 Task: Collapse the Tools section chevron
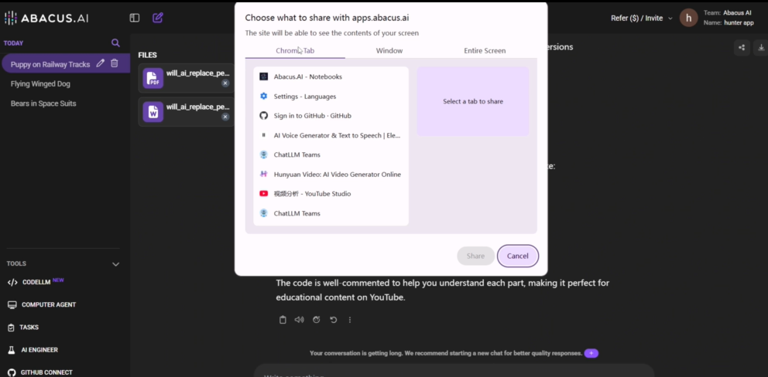115,264
